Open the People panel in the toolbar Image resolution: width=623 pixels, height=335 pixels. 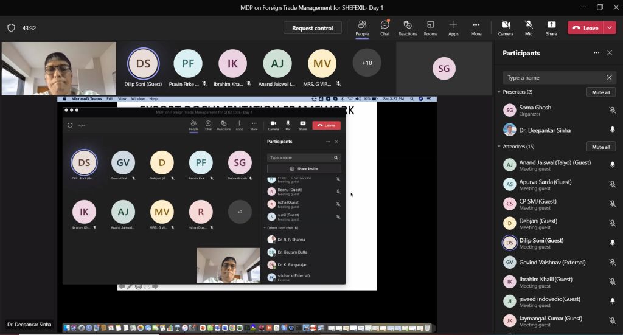[362, 28]
